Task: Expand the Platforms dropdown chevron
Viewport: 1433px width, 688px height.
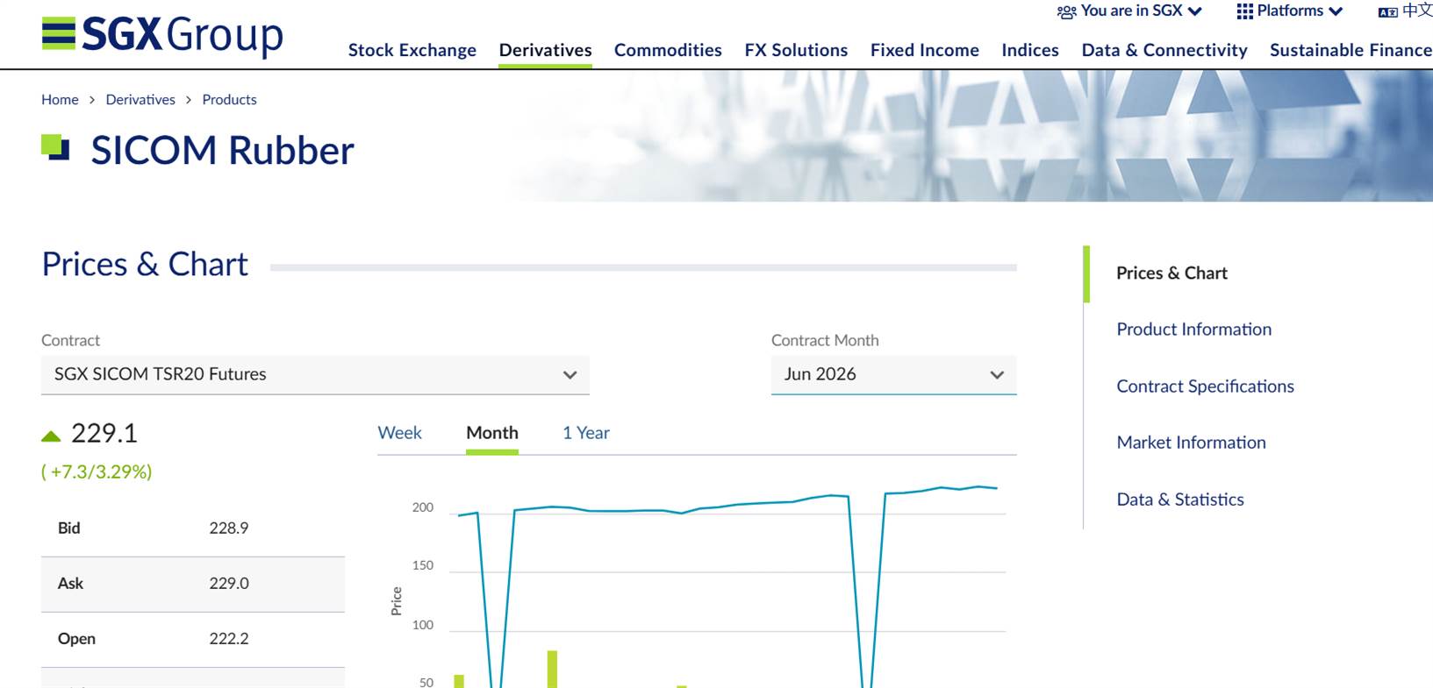Action: (1336, 11)
